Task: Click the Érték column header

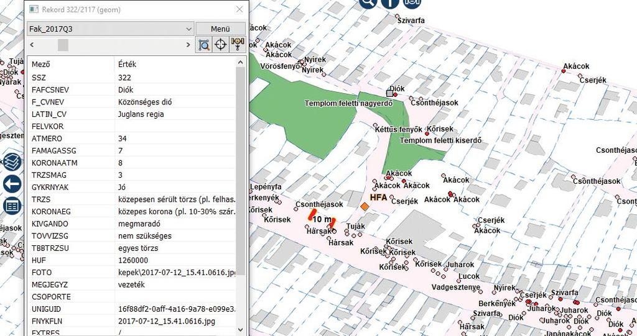Action: [127, 64]
